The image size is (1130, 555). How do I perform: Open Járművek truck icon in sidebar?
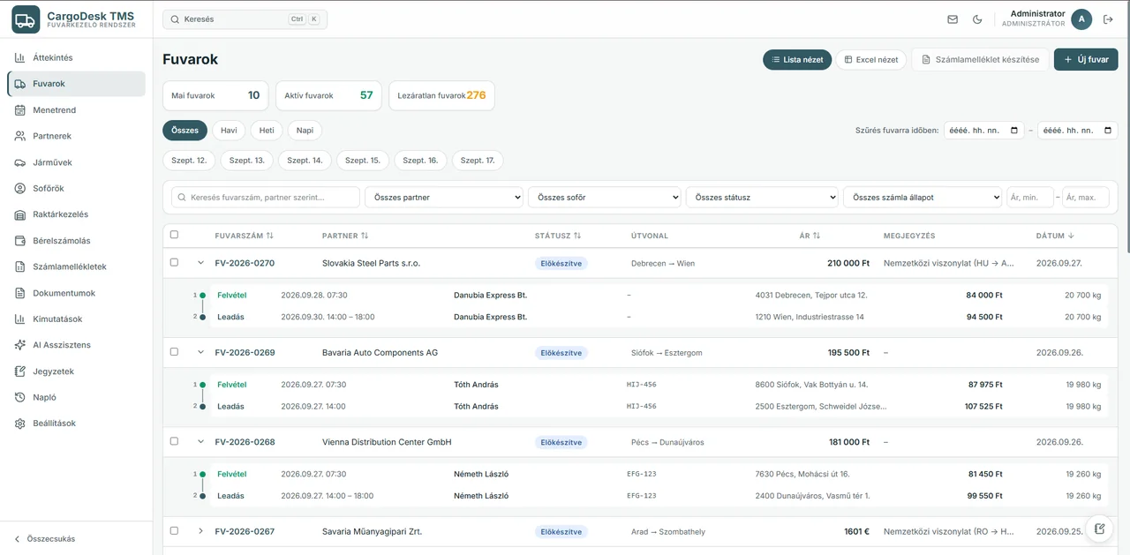point(20,162)
